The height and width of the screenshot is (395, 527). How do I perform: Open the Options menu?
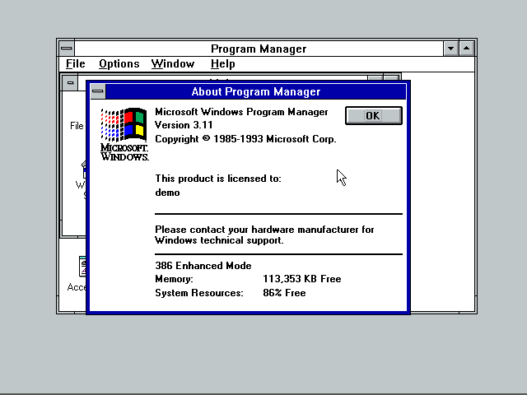(119, 64)
